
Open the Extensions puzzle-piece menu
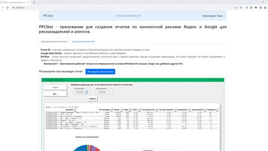(256, 8)
